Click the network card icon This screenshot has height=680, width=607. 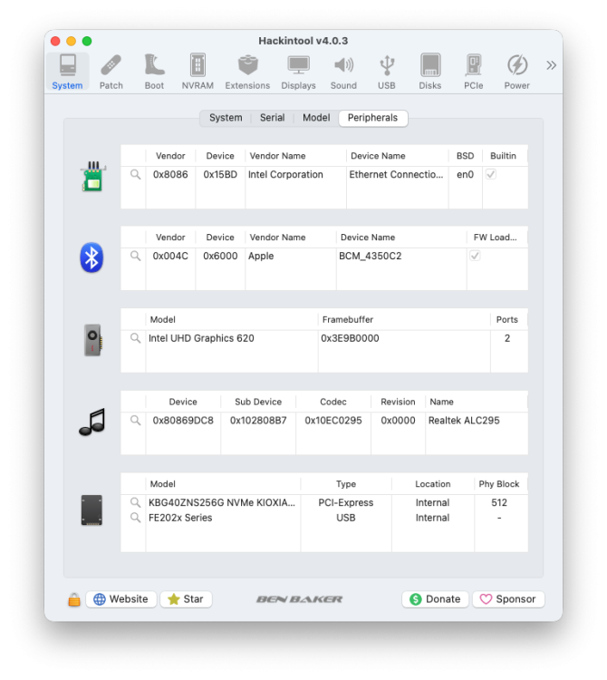point(92,177)
